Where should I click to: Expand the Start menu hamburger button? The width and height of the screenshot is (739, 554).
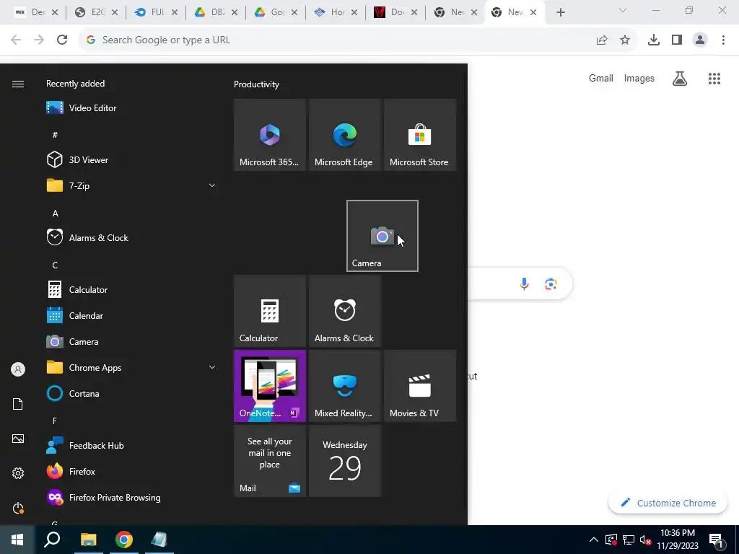[18, 84]
